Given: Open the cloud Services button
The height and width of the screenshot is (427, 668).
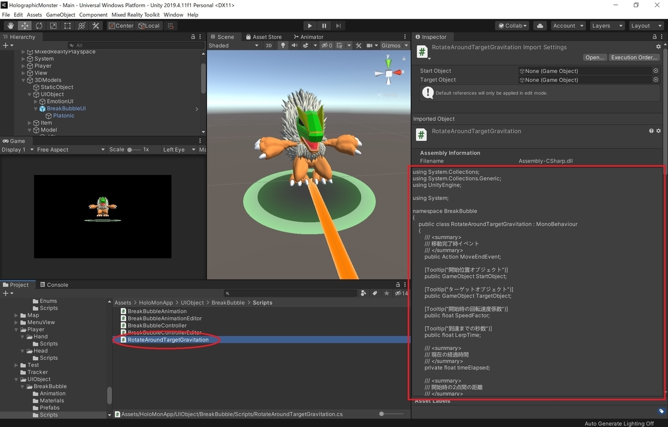Looking at the screenshot, I should [539, 26].
